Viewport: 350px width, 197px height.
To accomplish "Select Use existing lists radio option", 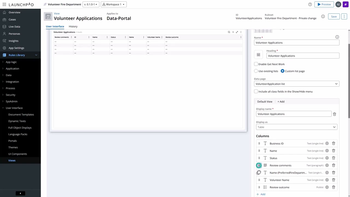I will coord(256,71).
